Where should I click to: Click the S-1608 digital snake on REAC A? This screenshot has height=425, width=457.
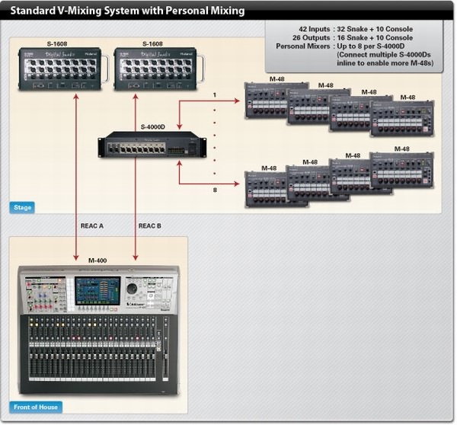(62, 69)
